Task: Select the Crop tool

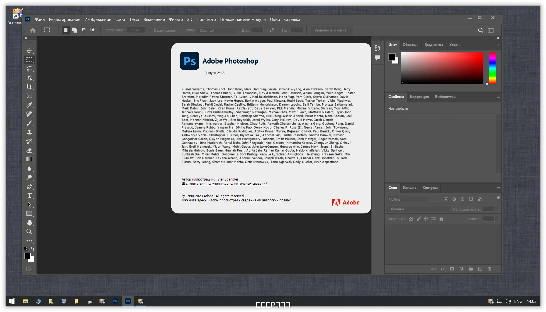Action: click(x=29, y=87)
